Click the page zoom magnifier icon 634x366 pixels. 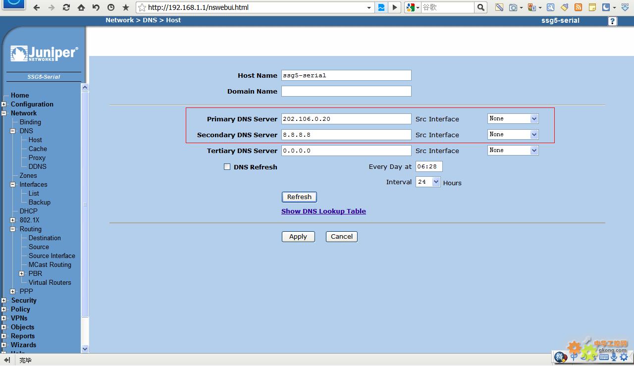point(550,7)
